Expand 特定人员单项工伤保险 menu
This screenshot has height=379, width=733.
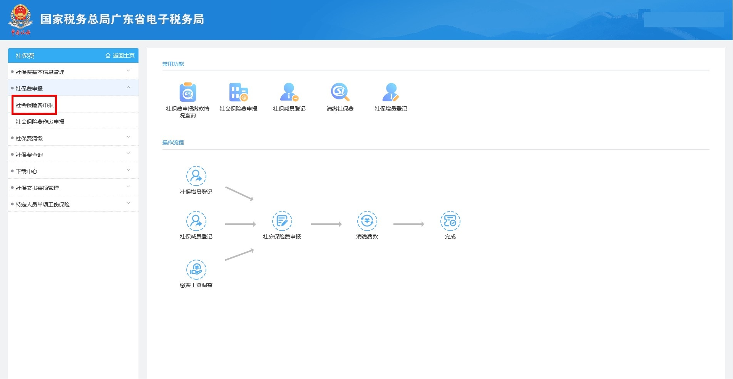(x=73, y=204)
